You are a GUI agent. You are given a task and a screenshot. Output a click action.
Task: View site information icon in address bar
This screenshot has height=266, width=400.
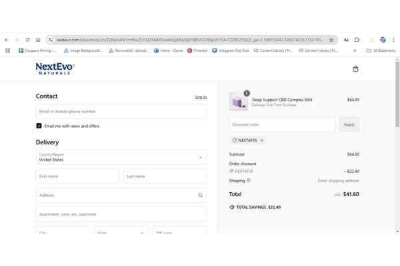(x=51, y=40)
